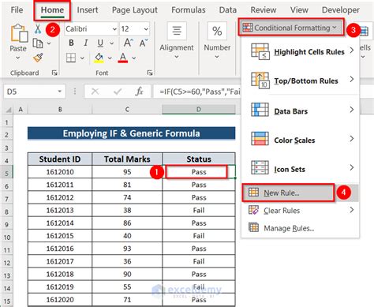Click the Copy icon
Image resolution: width=374 pixels, height=307 pixels.
point(38,43)
